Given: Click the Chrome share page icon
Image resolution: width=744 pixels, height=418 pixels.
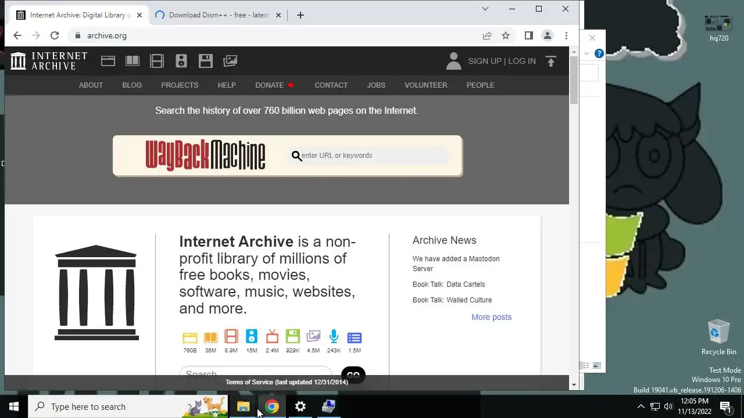Looking at the screenshot, I should point(487,35).
